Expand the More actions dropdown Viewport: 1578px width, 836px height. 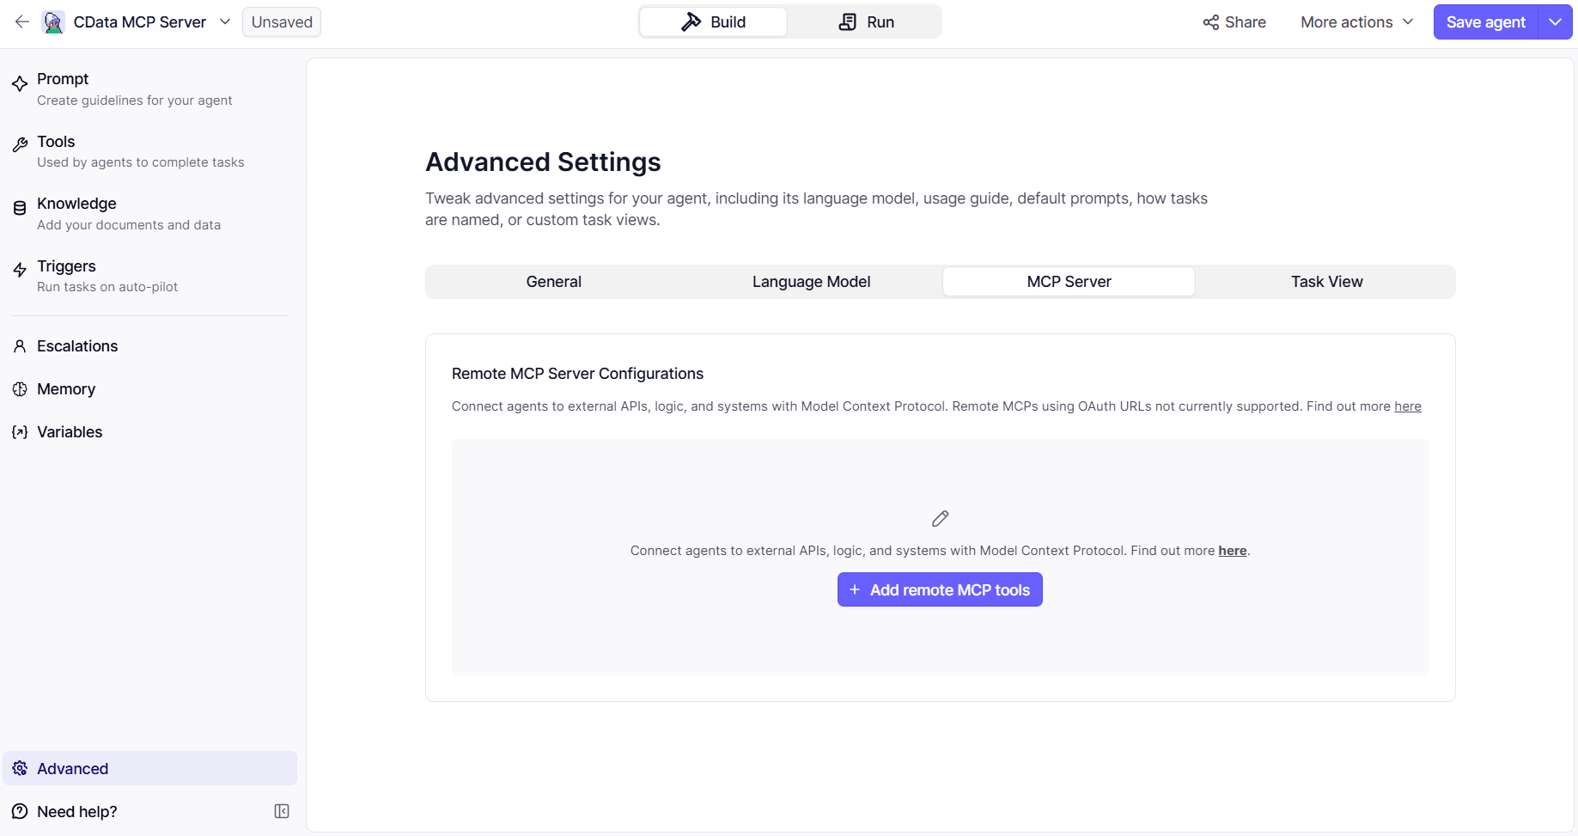click(1356, 22)
